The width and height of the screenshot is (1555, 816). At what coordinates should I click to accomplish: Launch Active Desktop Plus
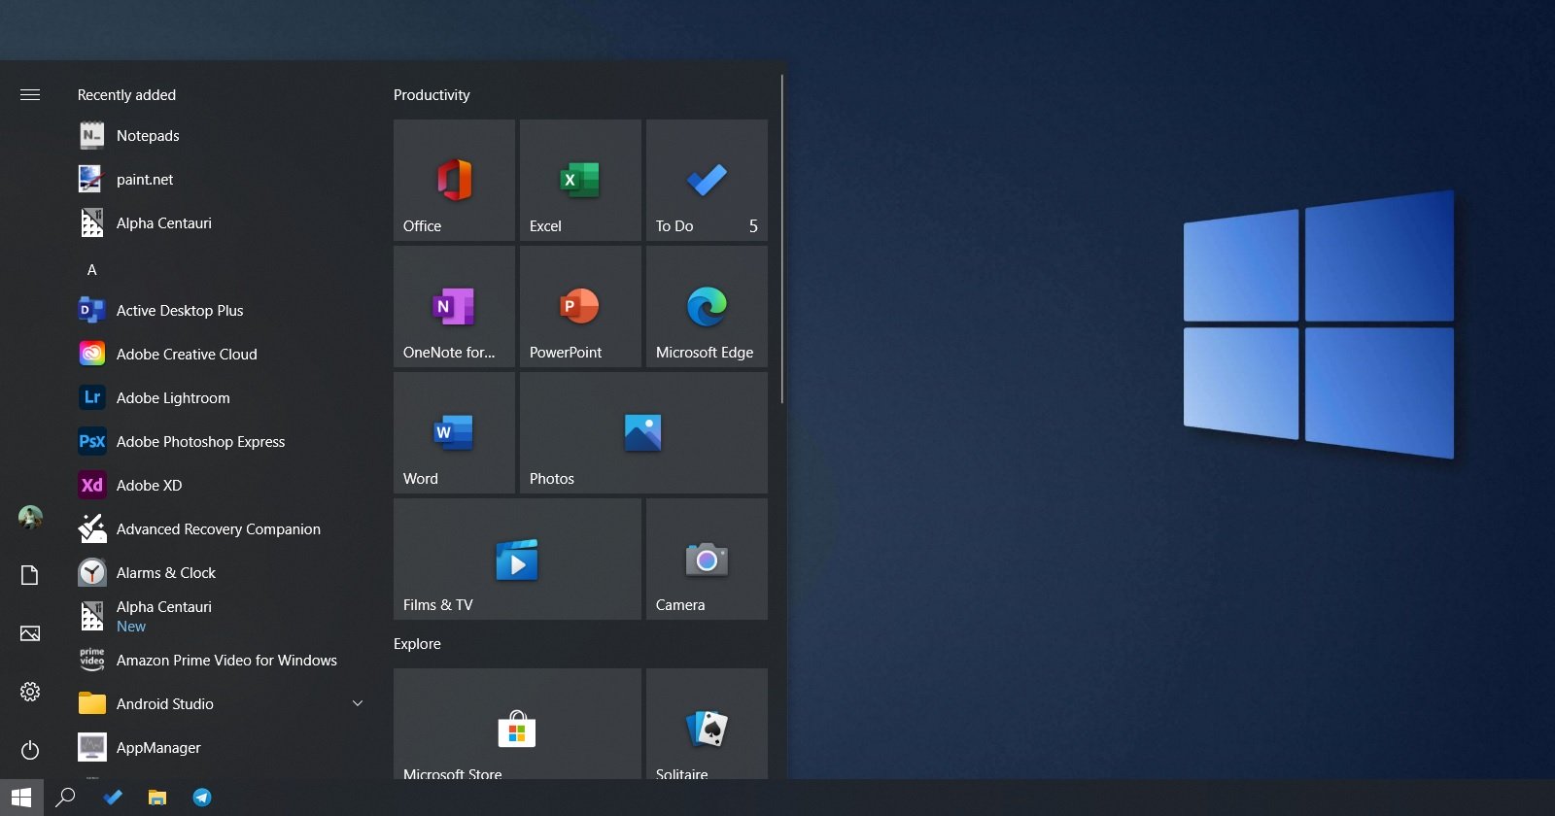(224, 311)
